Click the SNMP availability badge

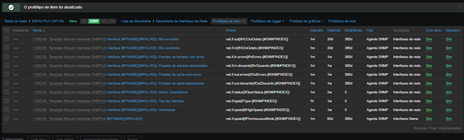pyautogui.click(x=94, y=21)
